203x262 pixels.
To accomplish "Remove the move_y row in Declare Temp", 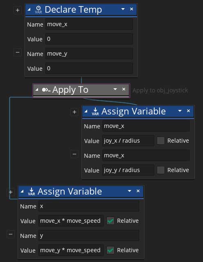I will coord(18,52).
